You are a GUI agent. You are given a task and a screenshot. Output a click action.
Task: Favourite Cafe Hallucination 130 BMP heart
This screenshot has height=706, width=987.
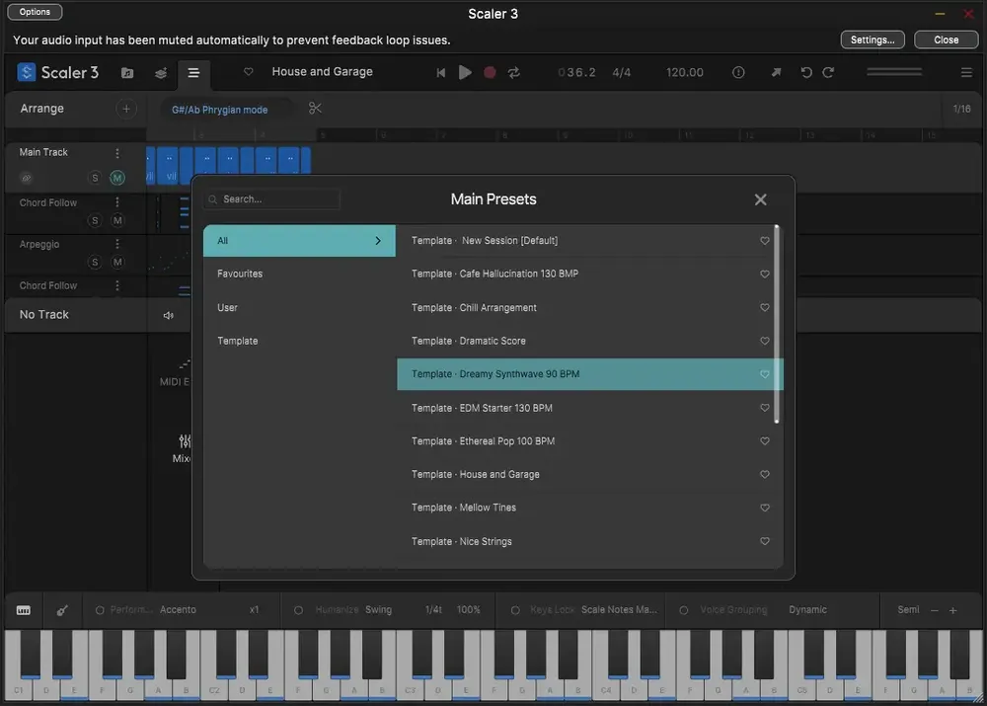765,274
